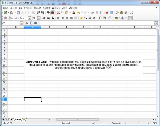
Task: Toggle bold text formatting
Action: 44,18
